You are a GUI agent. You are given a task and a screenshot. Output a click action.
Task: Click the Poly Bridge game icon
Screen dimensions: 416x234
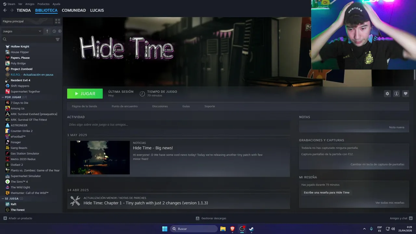7,63
